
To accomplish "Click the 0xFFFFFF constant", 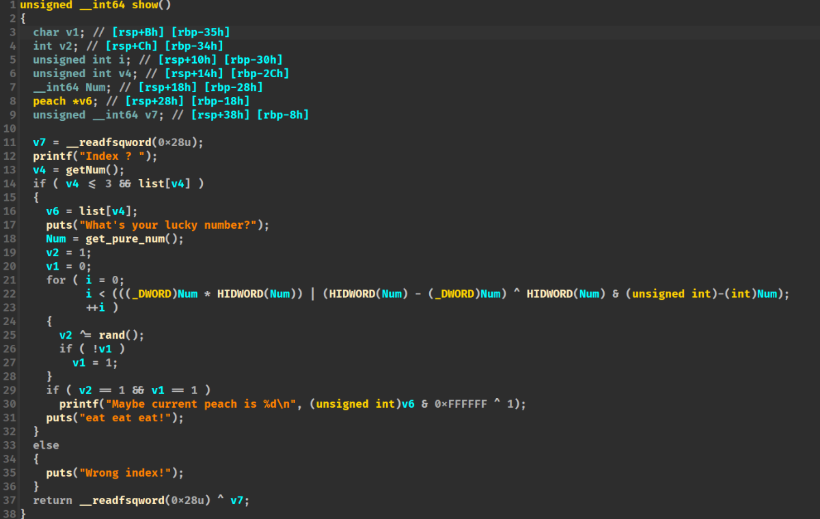I will (x=461, y=404).
